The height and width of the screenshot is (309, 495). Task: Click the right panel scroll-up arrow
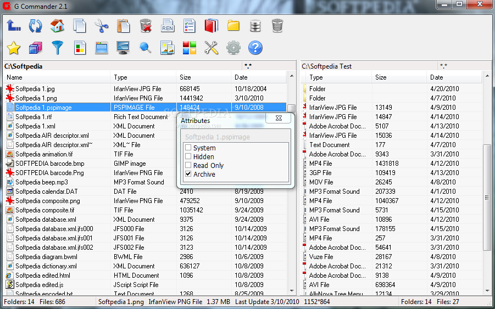488,76
